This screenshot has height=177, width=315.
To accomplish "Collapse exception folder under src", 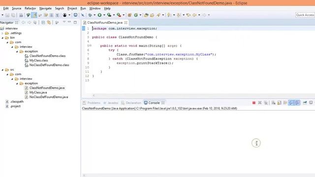I will click(17, 84).
